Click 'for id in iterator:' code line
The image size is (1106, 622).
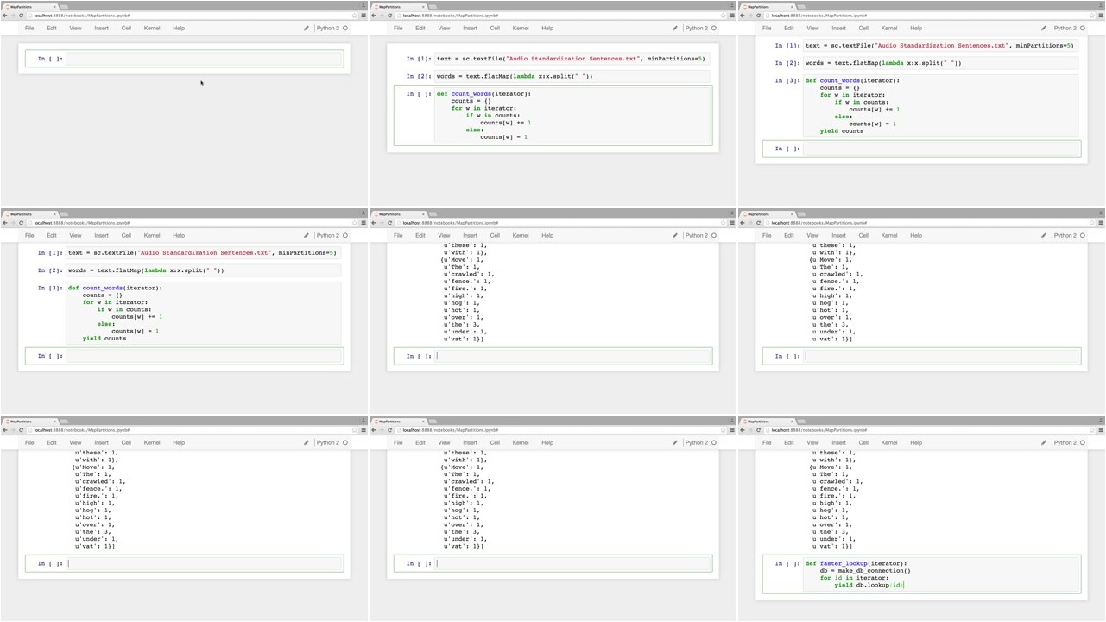coord(854,578)
